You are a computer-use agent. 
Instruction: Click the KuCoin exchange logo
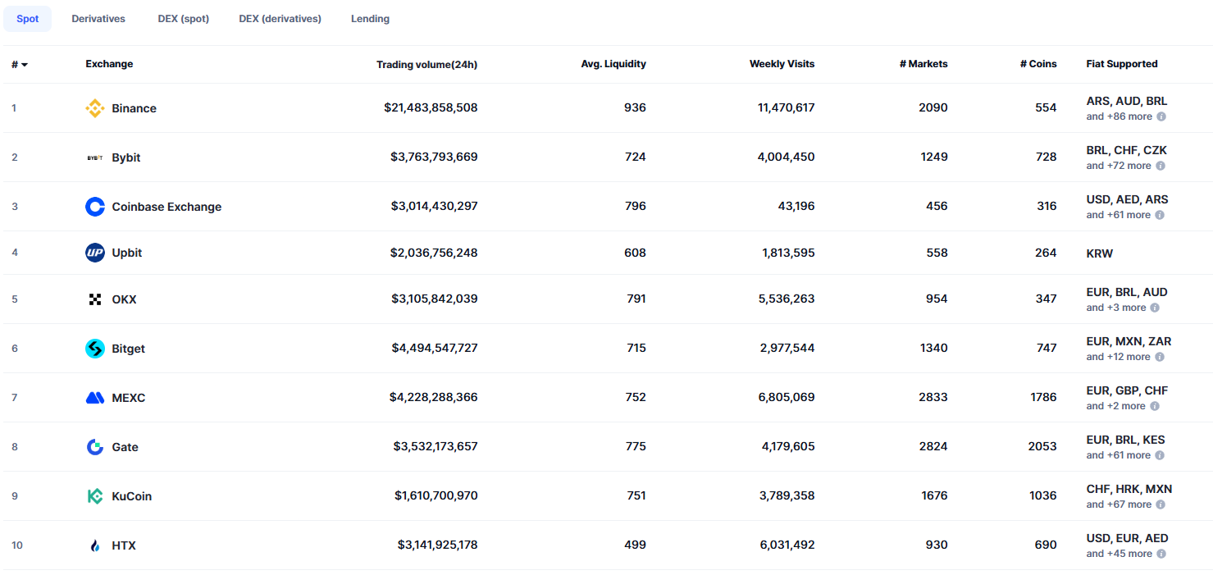point(95,495)
